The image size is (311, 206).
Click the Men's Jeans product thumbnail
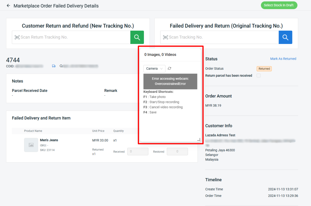click(31, 145)
